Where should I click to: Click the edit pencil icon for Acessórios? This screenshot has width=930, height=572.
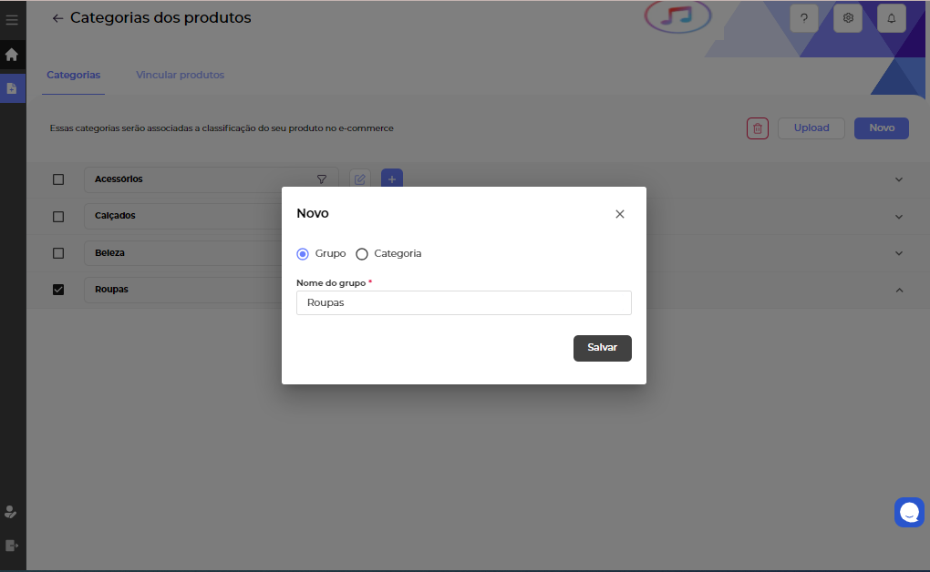click(360, 179)
